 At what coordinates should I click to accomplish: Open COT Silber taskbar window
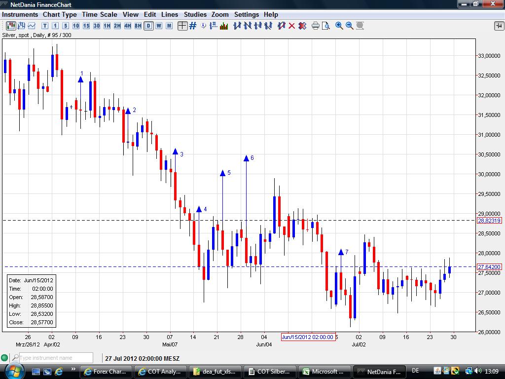click(x=271, y=371)
